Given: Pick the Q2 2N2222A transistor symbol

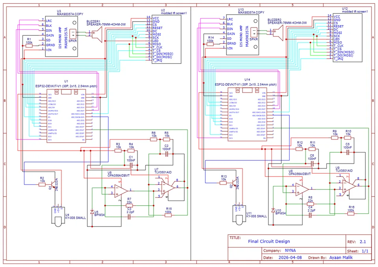Looking at the screenshot, I should pos(234,183).
